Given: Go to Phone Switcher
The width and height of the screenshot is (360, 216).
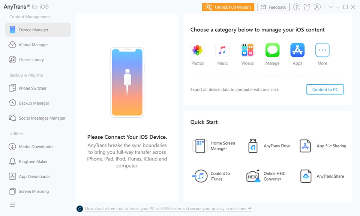Looking at the screenshot, I should 38,88.
